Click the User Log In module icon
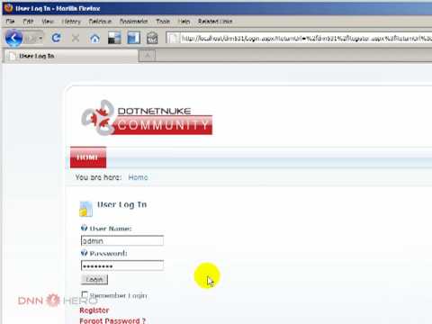Image resolution: width=432 pixels, height=324 pixels. click(85, 209)
